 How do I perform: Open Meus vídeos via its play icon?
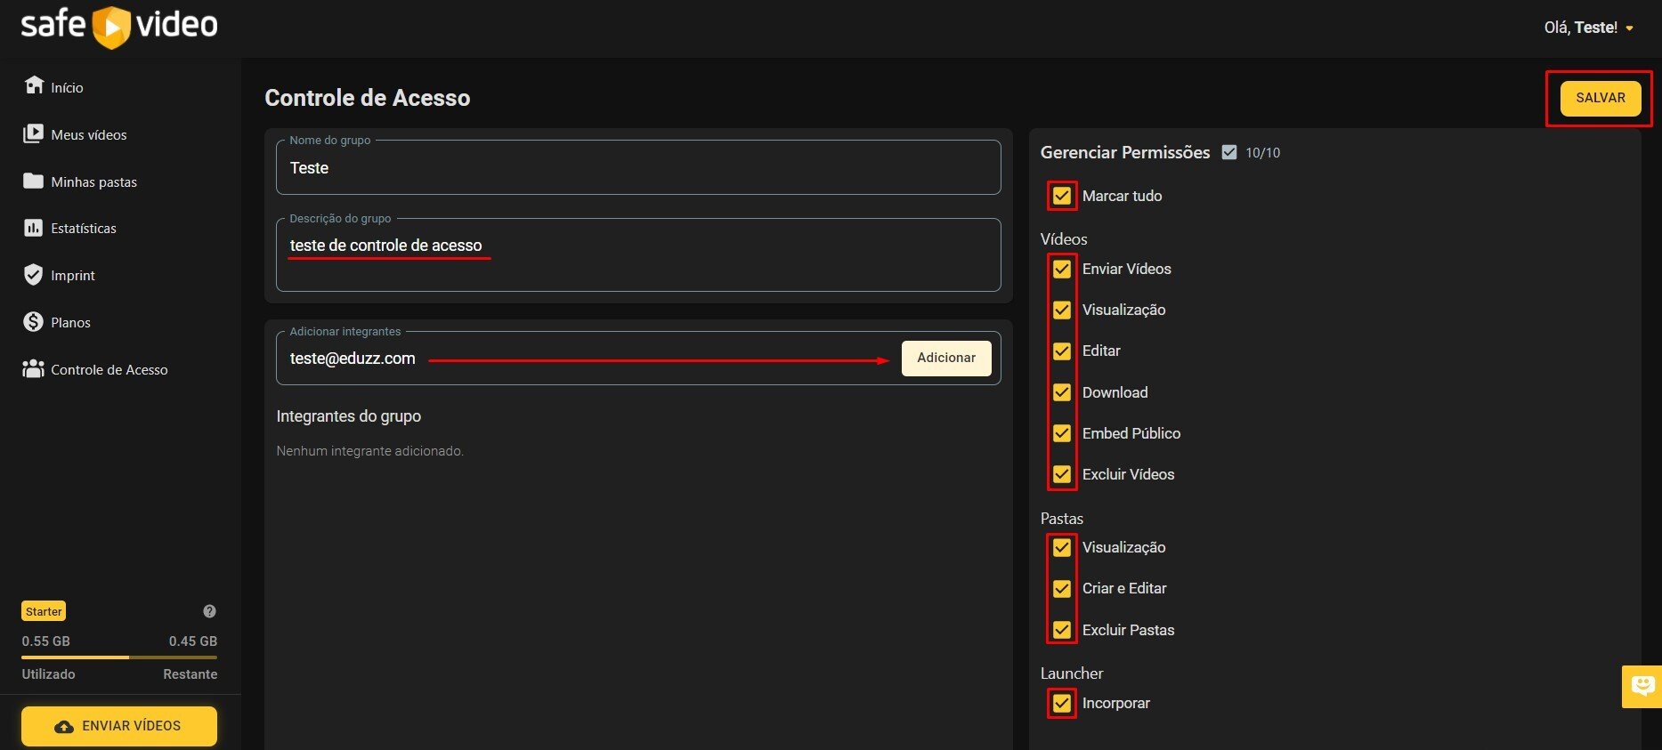coord(33,133)
